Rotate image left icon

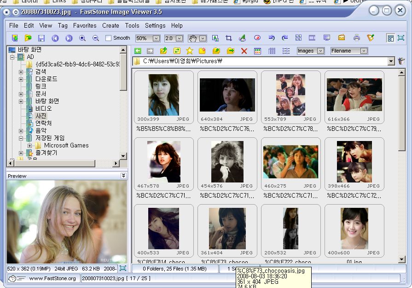point(272,38)
